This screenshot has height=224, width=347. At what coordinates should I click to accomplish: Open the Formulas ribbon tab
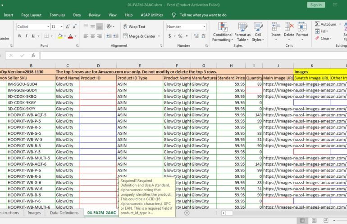pyautogui.click(x=57, y=15)
